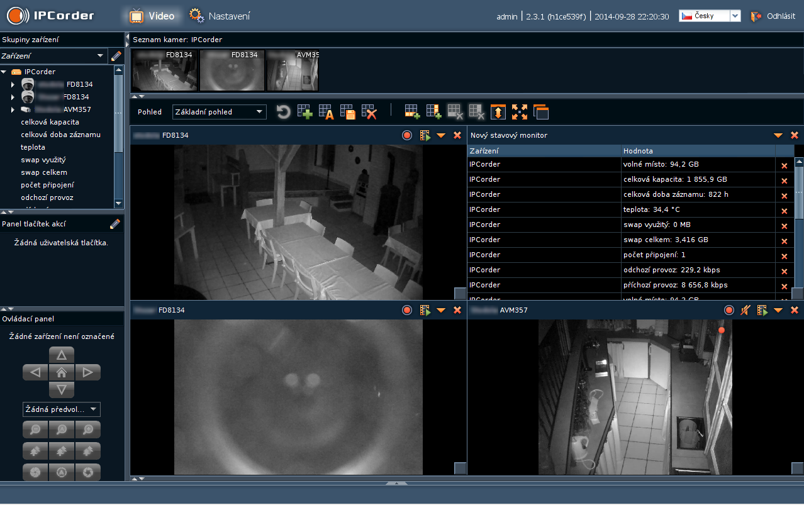Delete the view using the grid-X toolbar icon
The height and width of the screenshot is (505, 804).
[x=369, y=112]
